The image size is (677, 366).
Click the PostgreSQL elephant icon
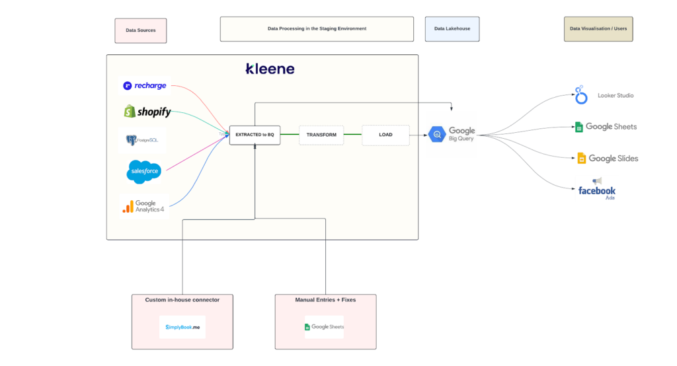click(132, 140)
